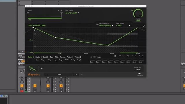Viewport: 185px width, 104px height.
Task: Click the paste shape clipboard icon
Action: point(115,56)
